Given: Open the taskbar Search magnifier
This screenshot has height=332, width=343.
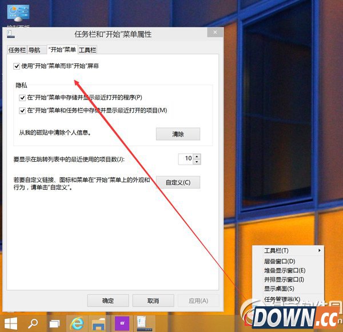Looking at the screenshot, I should [x=33, y=323].
